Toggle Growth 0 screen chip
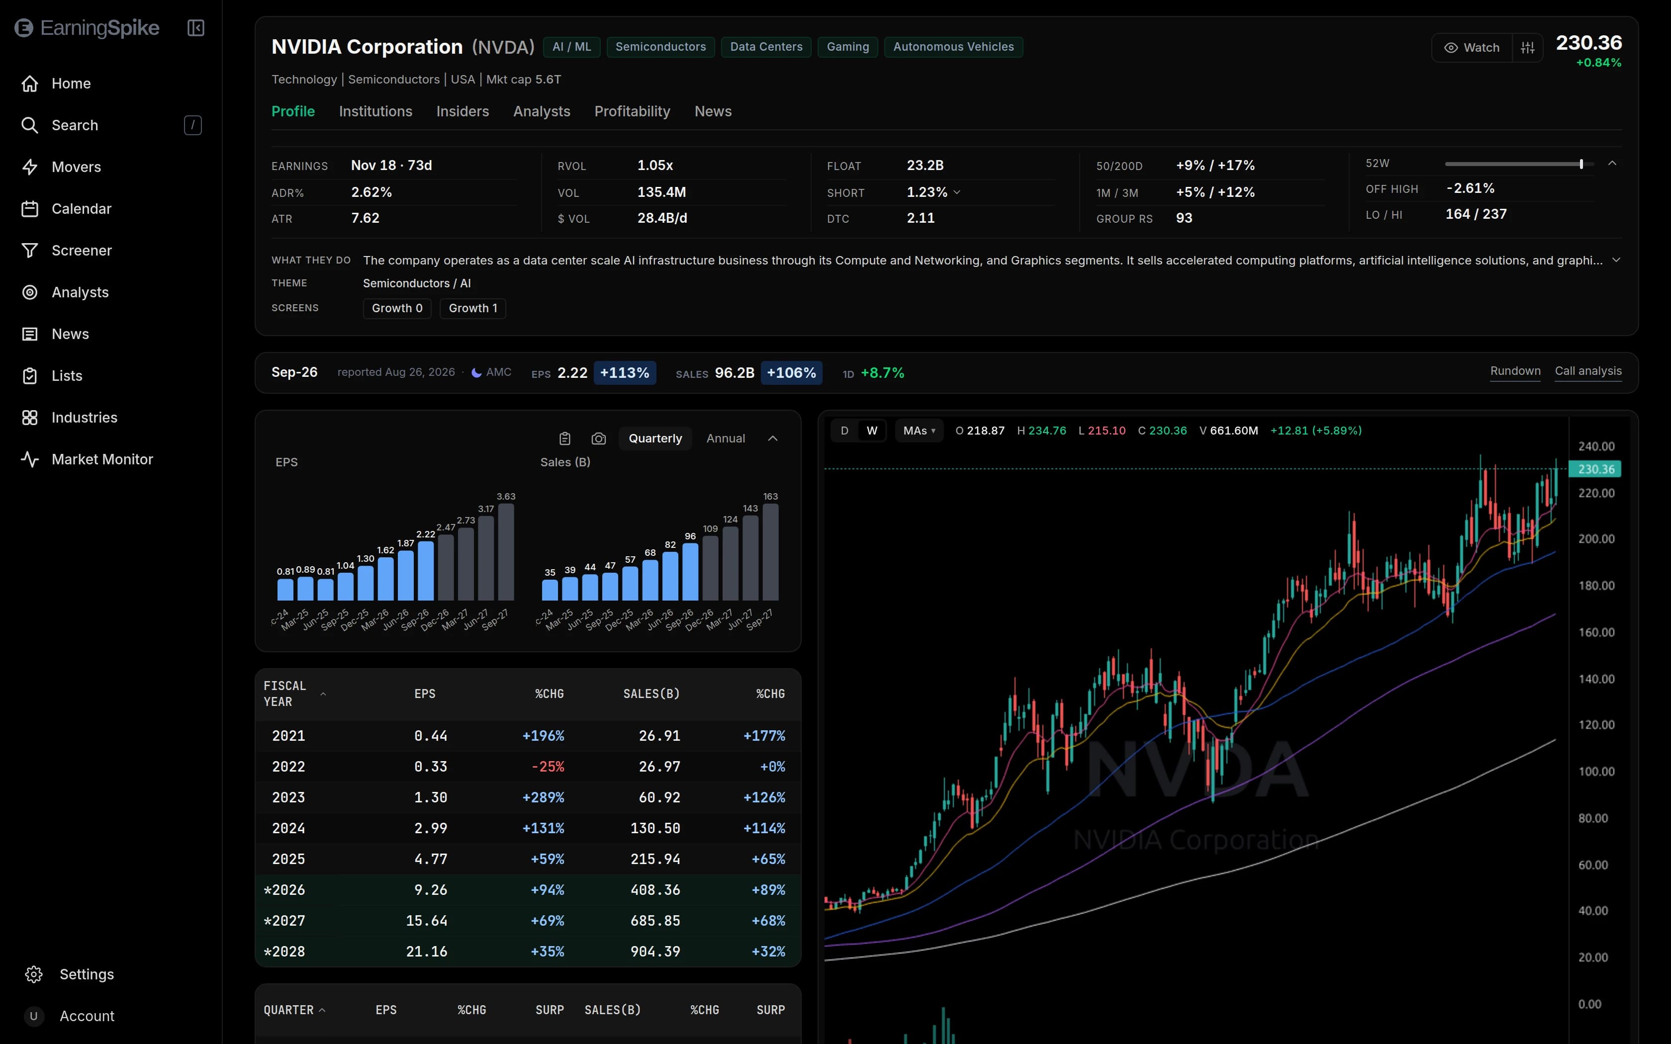This screenshot has width=1671, height=1044. point(397,309)
